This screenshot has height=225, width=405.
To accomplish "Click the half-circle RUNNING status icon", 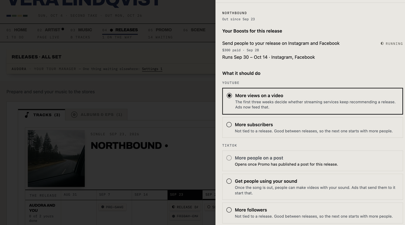I will click(382, 44).
